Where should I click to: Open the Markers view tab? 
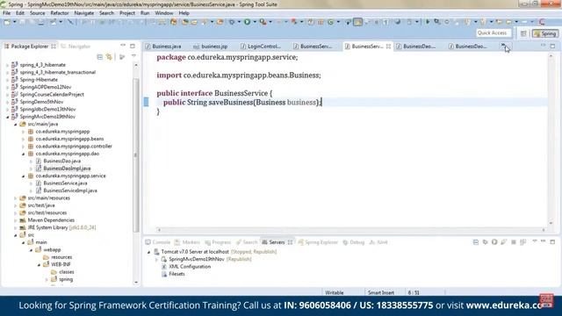pos(187,242)
